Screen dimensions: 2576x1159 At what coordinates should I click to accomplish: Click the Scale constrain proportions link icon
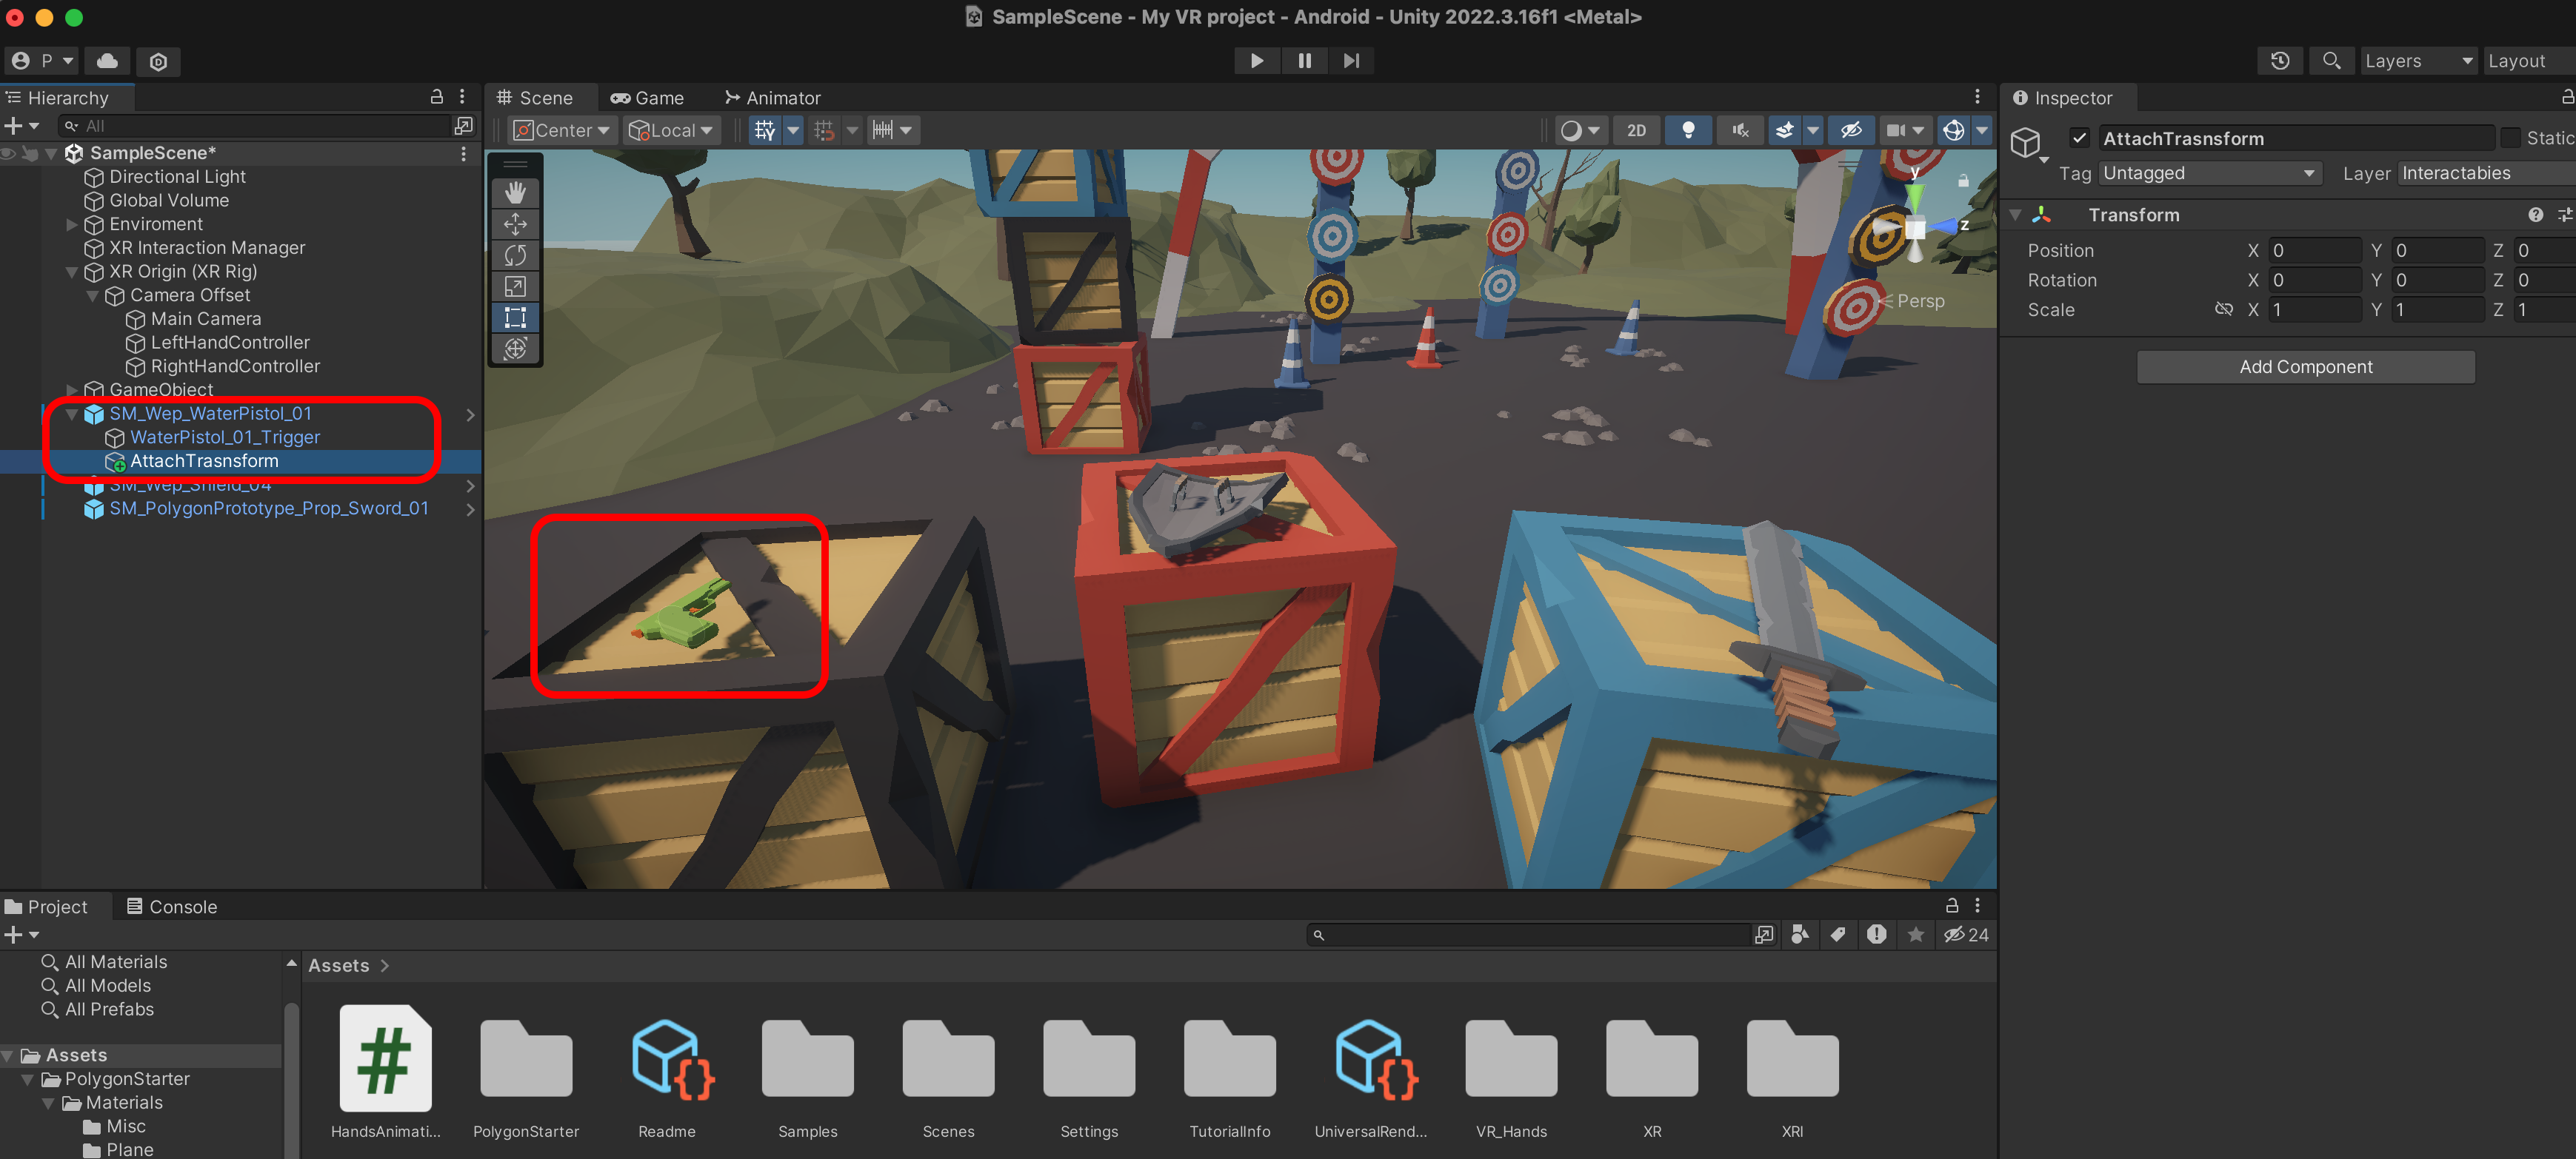point(2223,309)
